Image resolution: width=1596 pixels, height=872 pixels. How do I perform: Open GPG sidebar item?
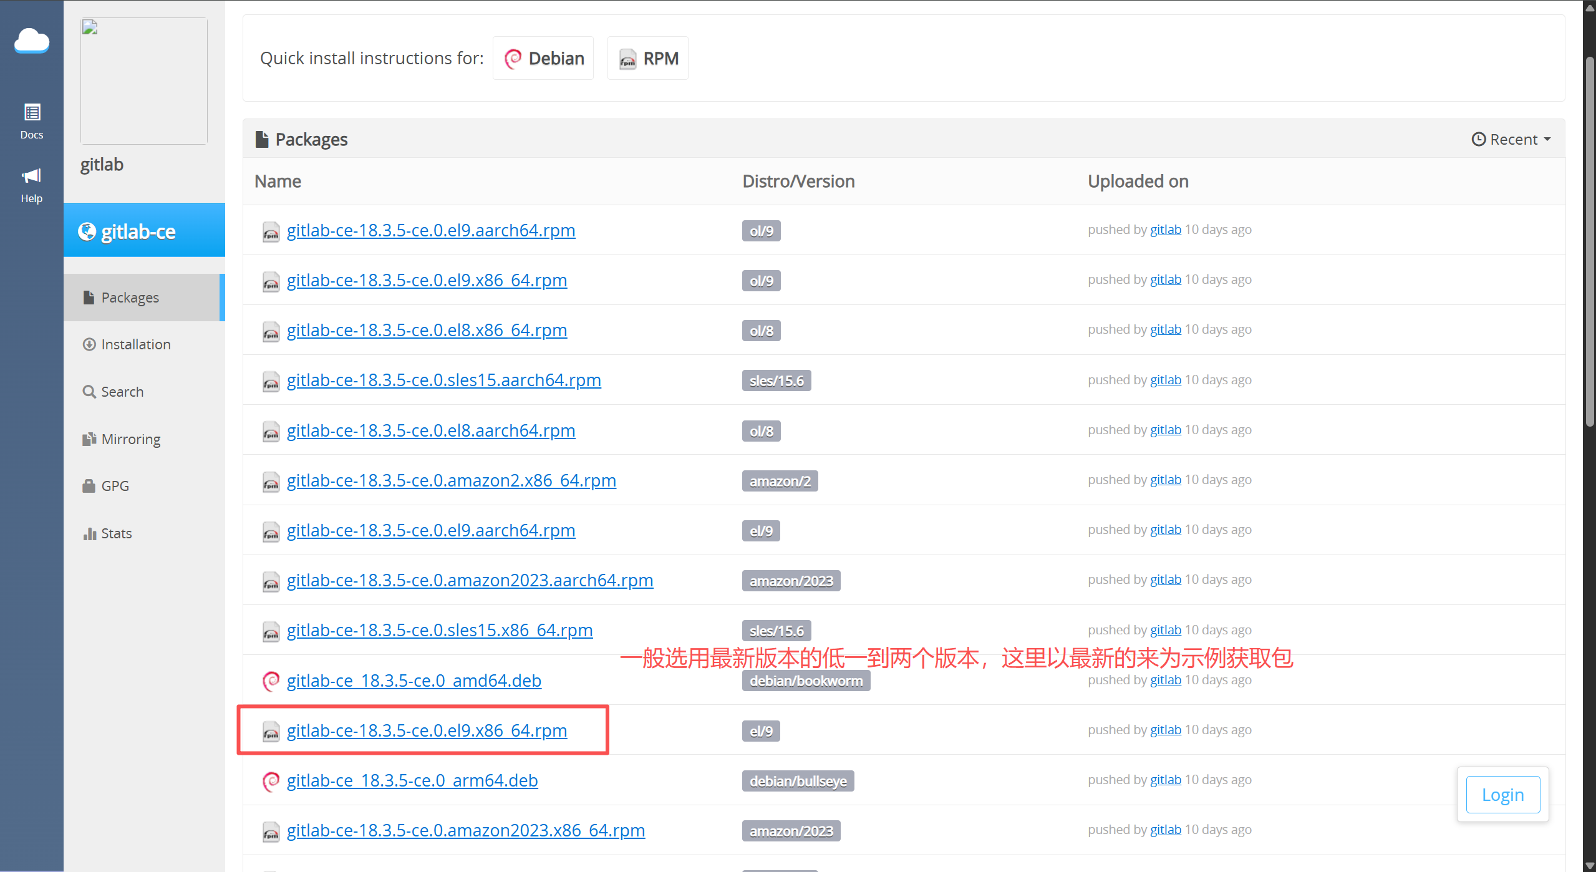(x=115, y=486)
